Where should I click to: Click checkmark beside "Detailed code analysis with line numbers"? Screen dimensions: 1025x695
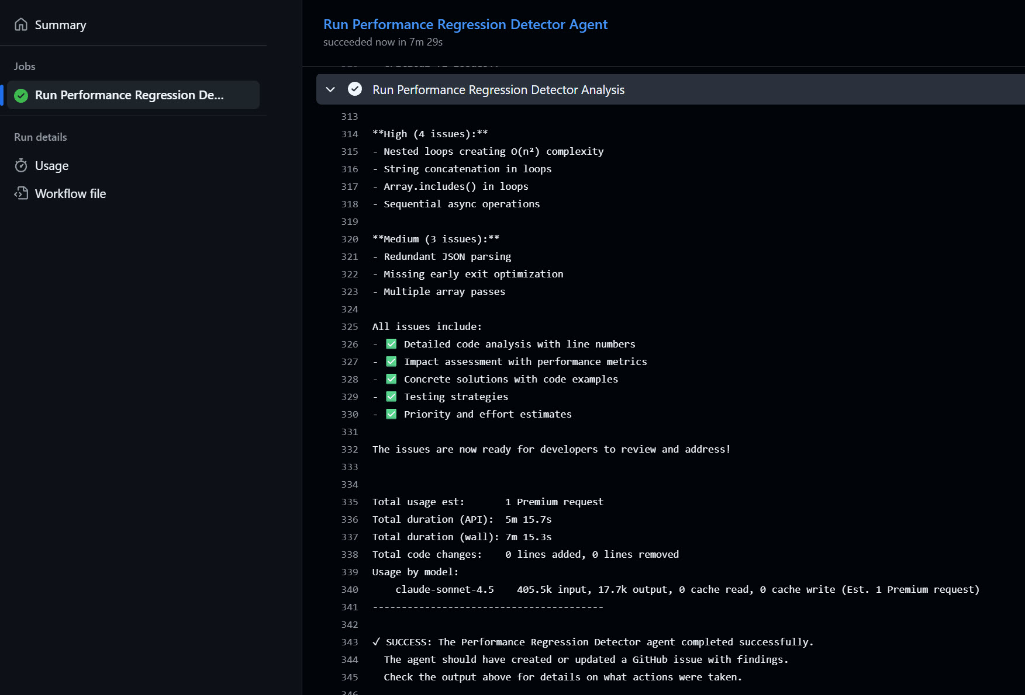point(391,344)
